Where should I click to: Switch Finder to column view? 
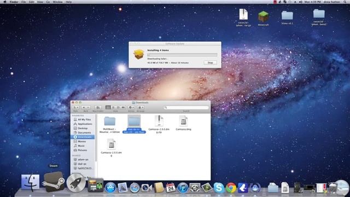[118, 107]
